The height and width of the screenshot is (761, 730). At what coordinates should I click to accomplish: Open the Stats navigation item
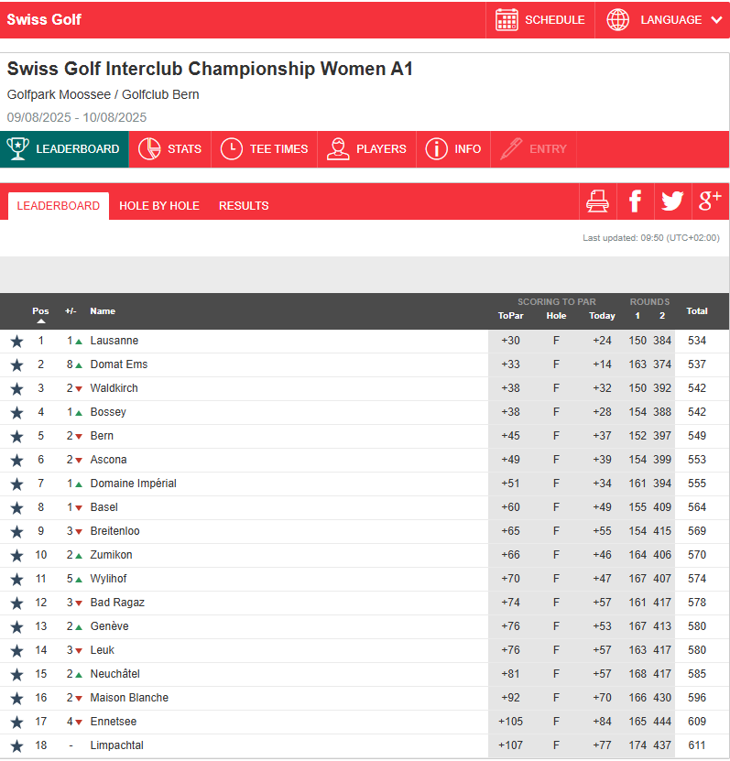pos(169,149)
